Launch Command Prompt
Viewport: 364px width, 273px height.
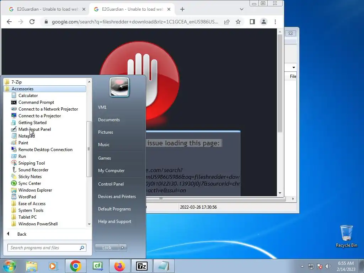[36, 102]
